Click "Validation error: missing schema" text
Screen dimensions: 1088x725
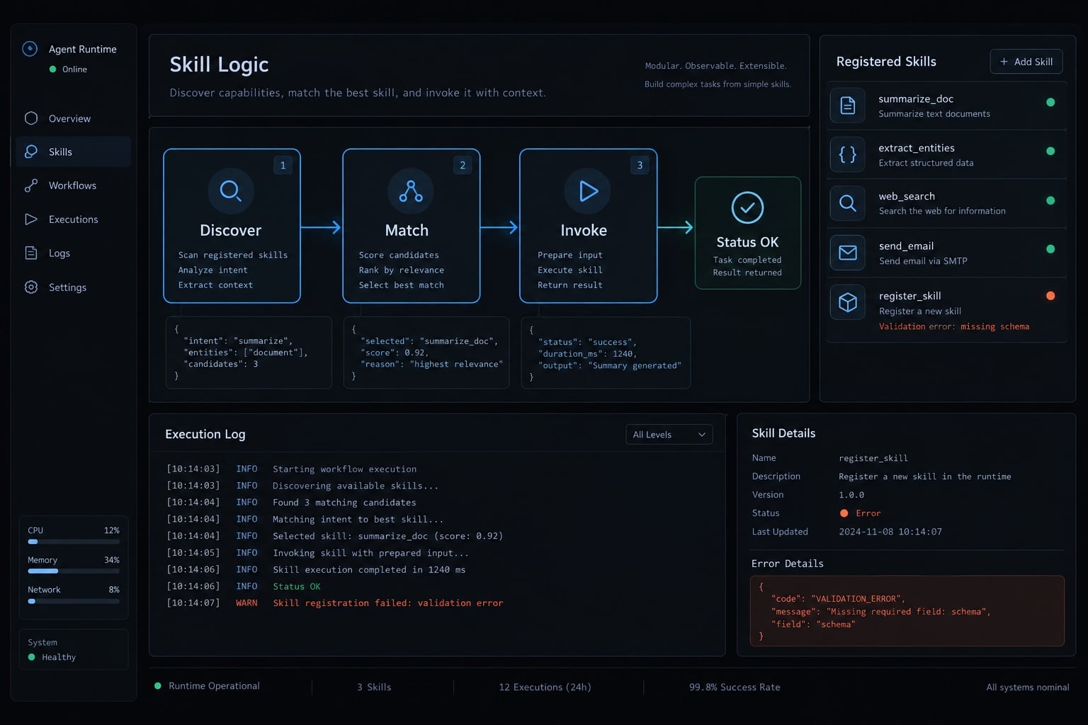954,326
